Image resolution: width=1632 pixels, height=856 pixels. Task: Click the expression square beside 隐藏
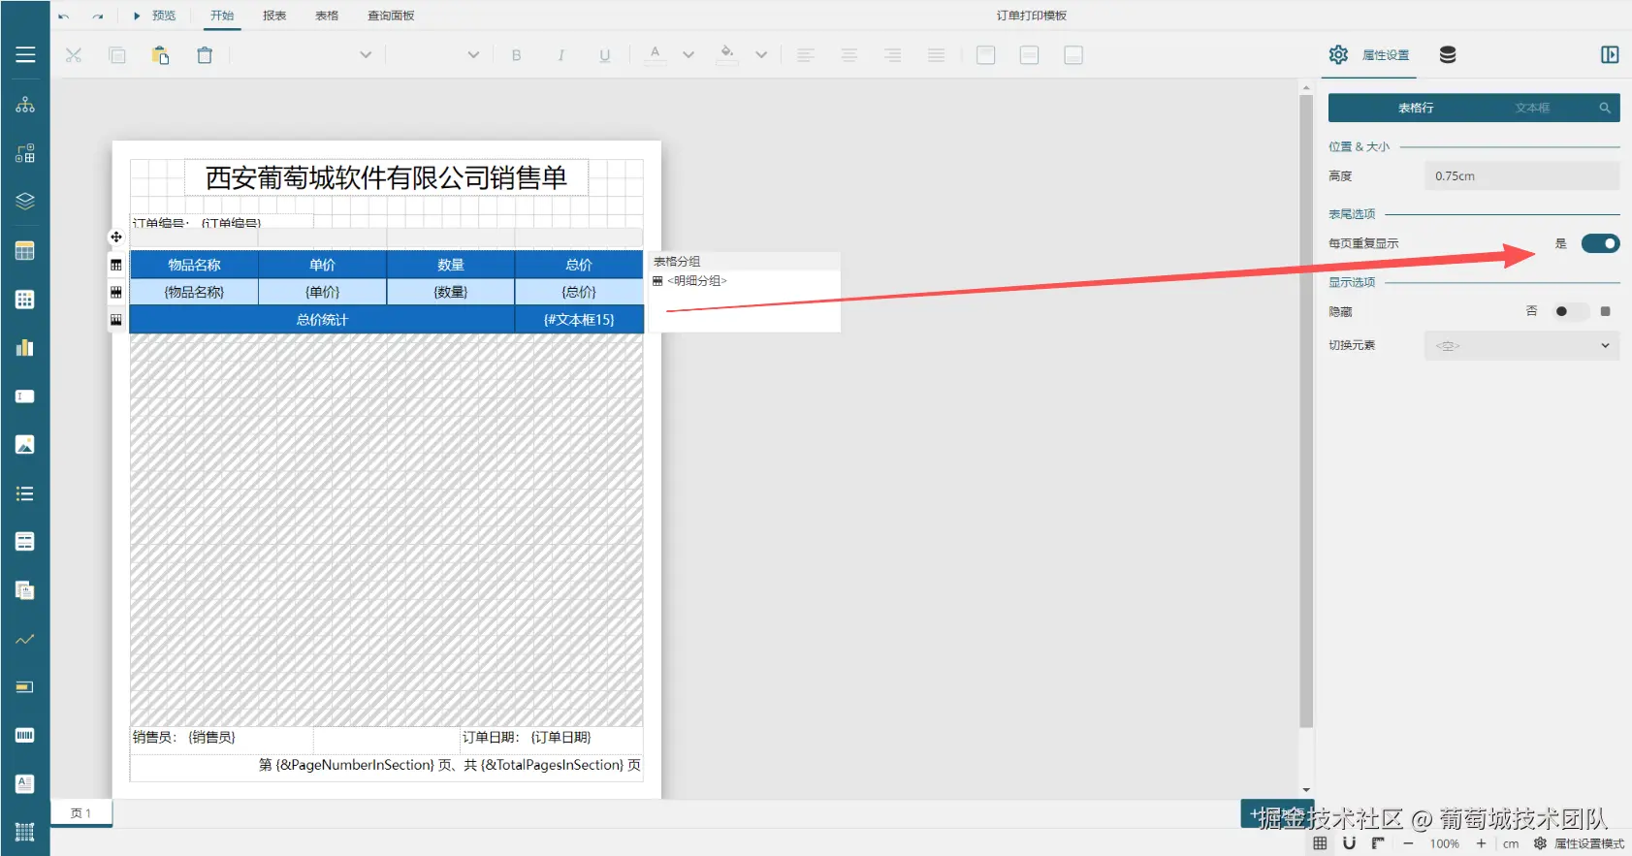pyautogui.click(x=1606, y=311)
